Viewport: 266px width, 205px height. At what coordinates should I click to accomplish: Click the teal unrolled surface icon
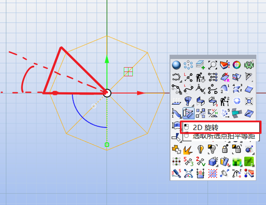point(237,113)
